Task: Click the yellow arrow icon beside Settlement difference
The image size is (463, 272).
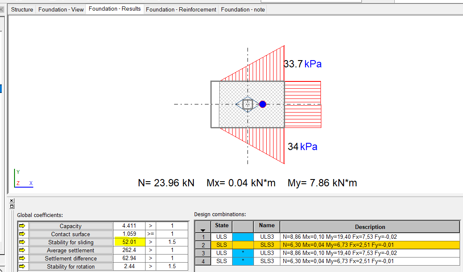Action: click(x=22, y=258)
